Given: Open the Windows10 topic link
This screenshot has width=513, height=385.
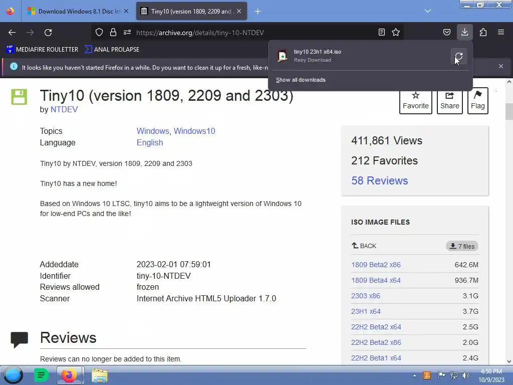Looking at the screenshot, I should tap(194, 131).
